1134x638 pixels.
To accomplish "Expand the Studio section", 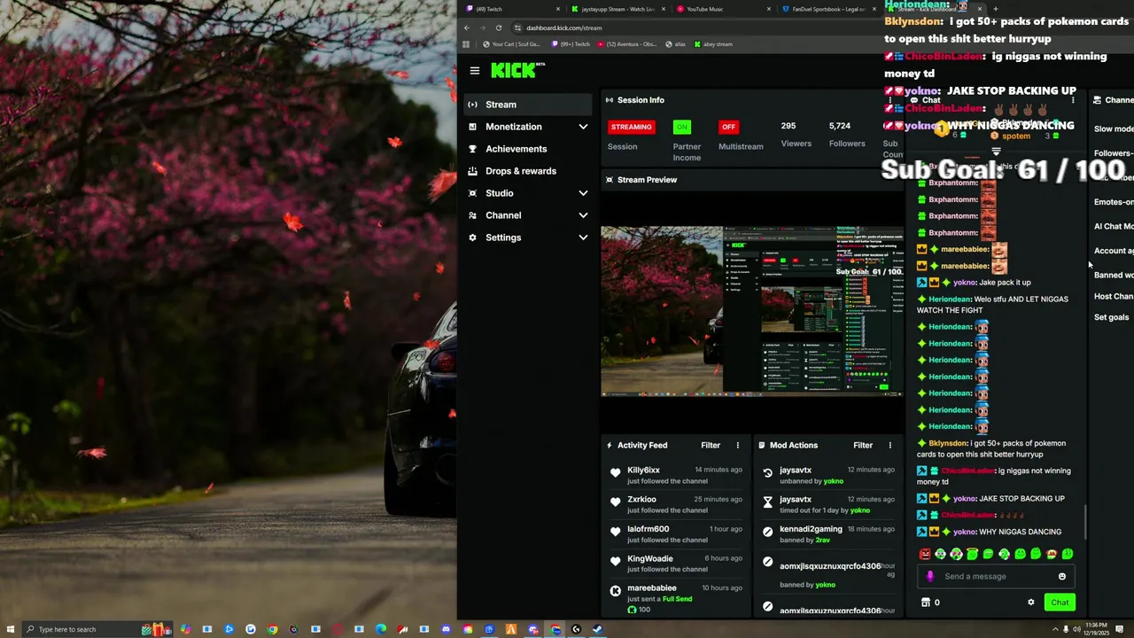I will coord(529,193).
